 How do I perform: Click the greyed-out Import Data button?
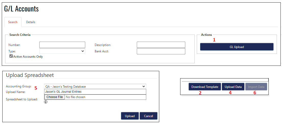tap(256, 87)
